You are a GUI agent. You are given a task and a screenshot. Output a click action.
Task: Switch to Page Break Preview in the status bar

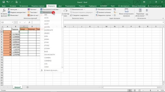pyautogui.click(x=139, y=90)
